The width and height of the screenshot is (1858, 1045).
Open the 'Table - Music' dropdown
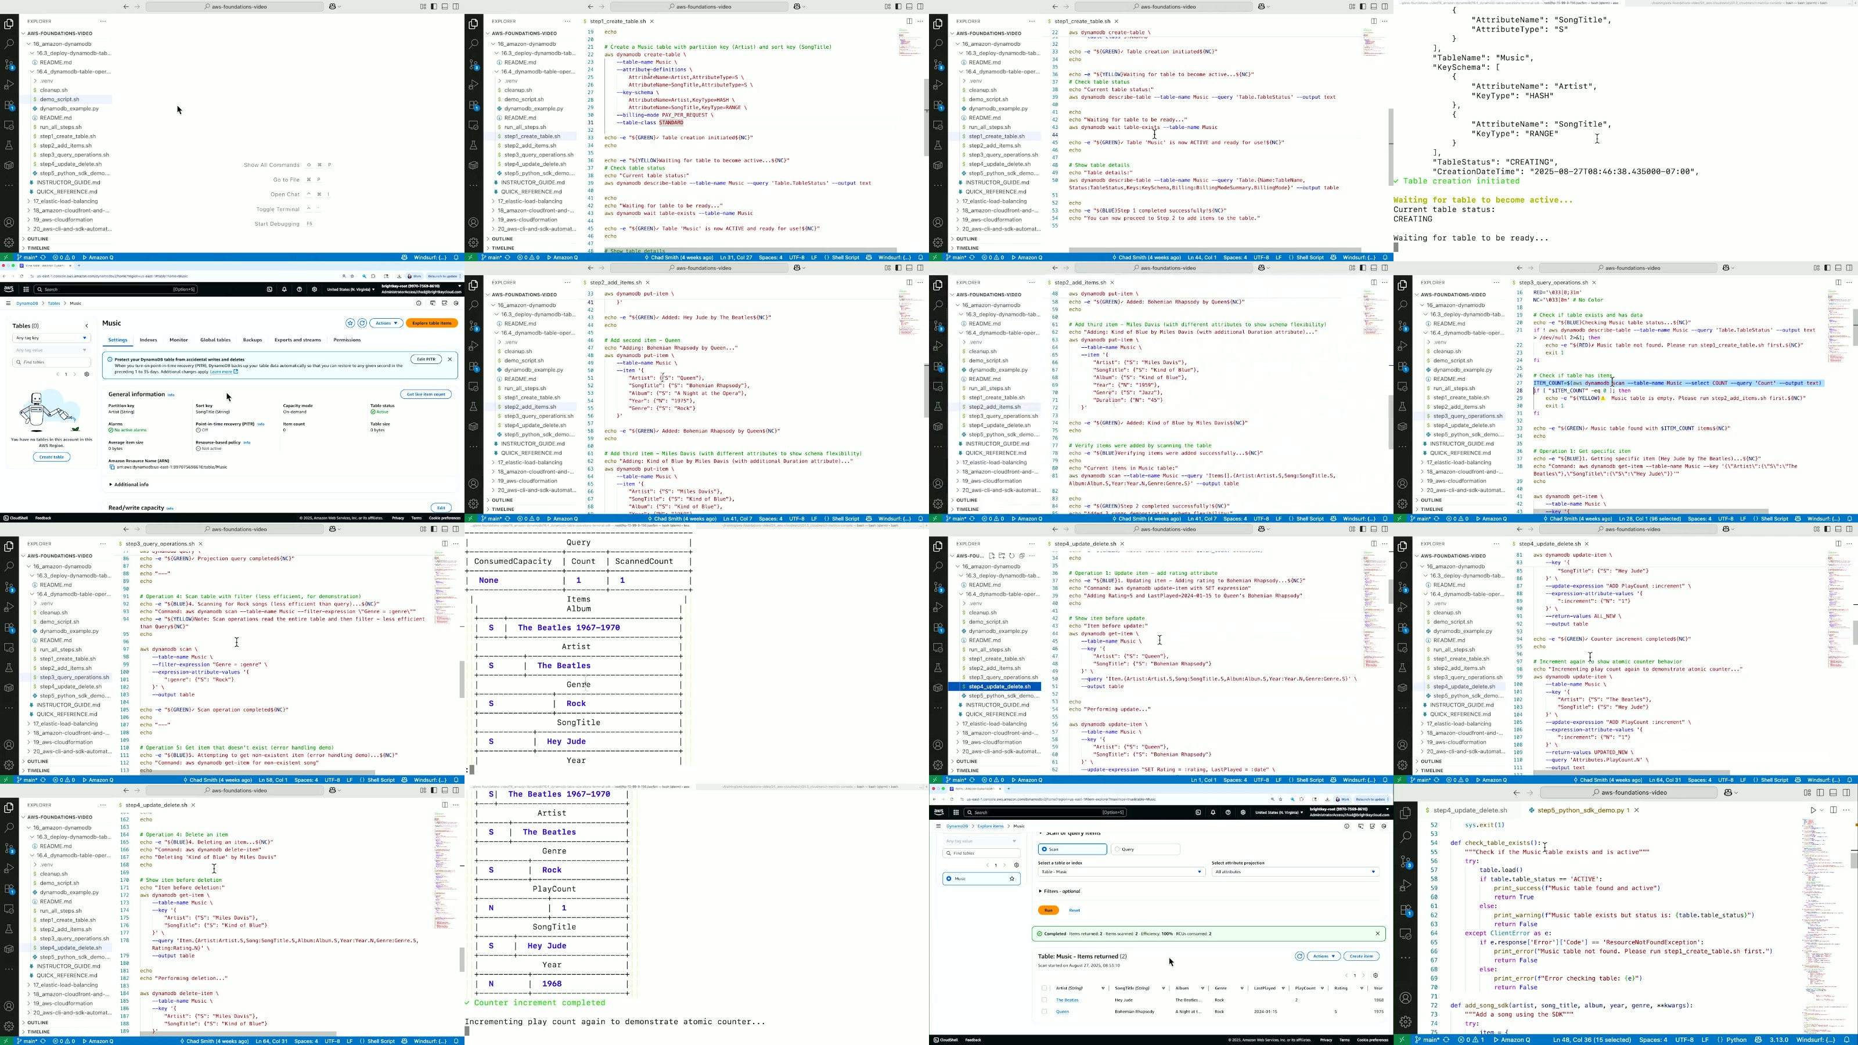coord(1121,872)
